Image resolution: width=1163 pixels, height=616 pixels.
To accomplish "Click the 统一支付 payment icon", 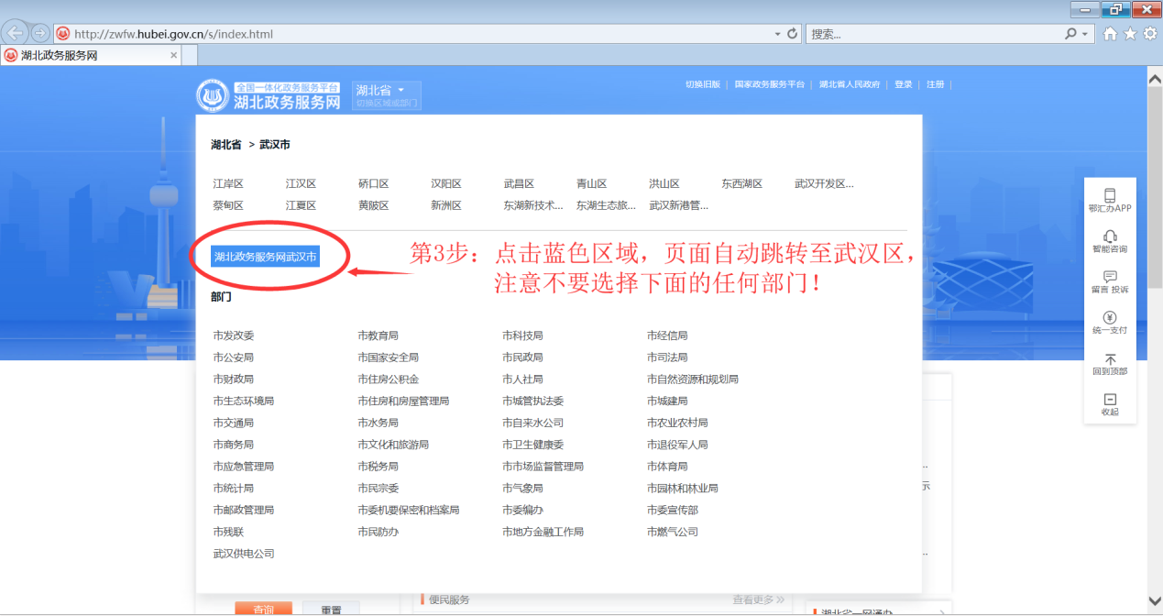I will 1110,317.
